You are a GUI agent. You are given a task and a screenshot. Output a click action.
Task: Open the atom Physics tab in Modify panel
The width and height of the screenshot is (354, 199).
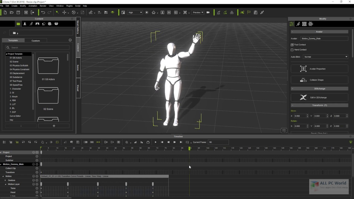click(311, 24)
